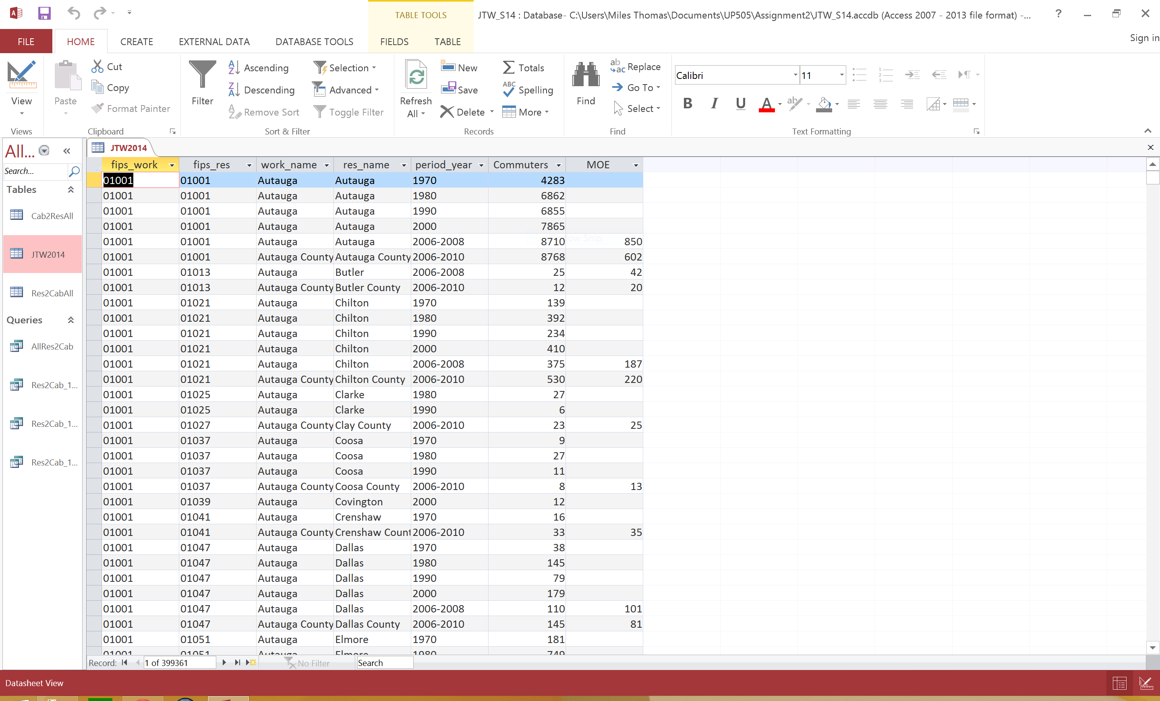Click the text highlight color pen
Screen dimensions: 1160x701
(x=795, y=103)
